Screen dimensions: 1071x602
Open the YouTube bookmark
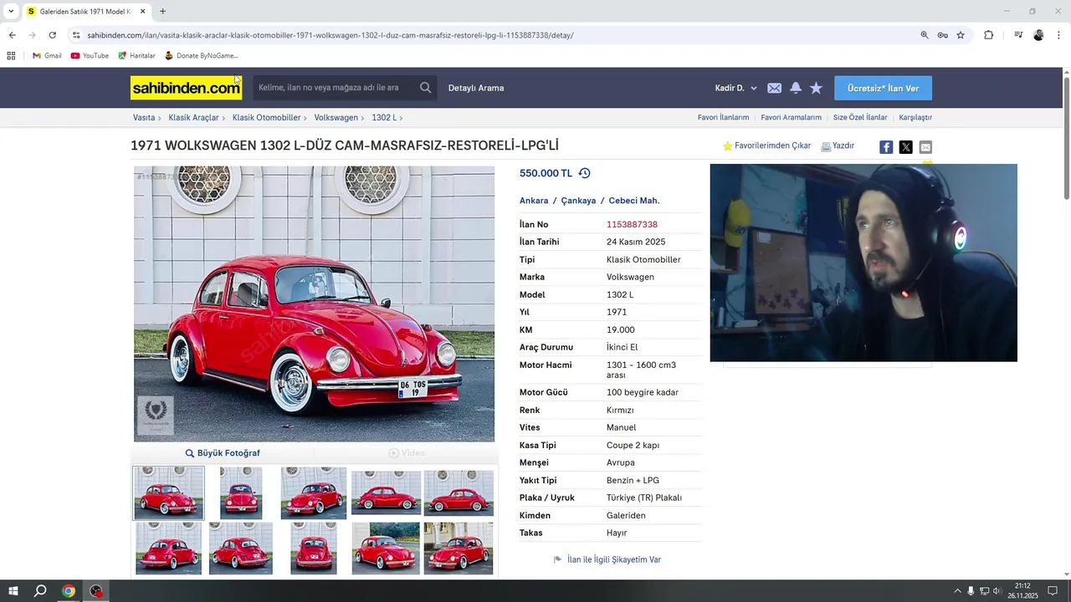(90, 56)
